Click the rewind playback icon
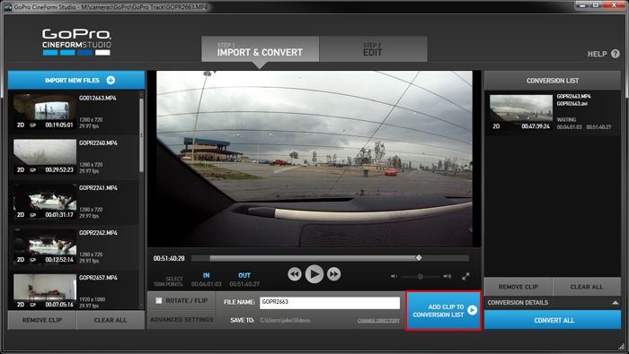This screenshot has height=354, width=629. click(x=295, y=274)
